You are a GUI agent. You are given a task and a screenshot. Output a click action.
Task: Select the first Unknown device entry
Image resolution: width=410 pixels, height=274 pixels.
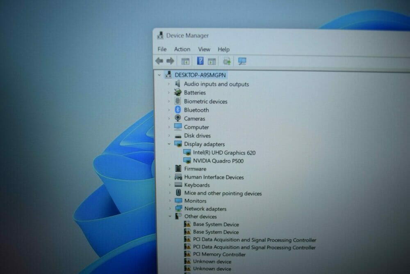coord(212,261)
